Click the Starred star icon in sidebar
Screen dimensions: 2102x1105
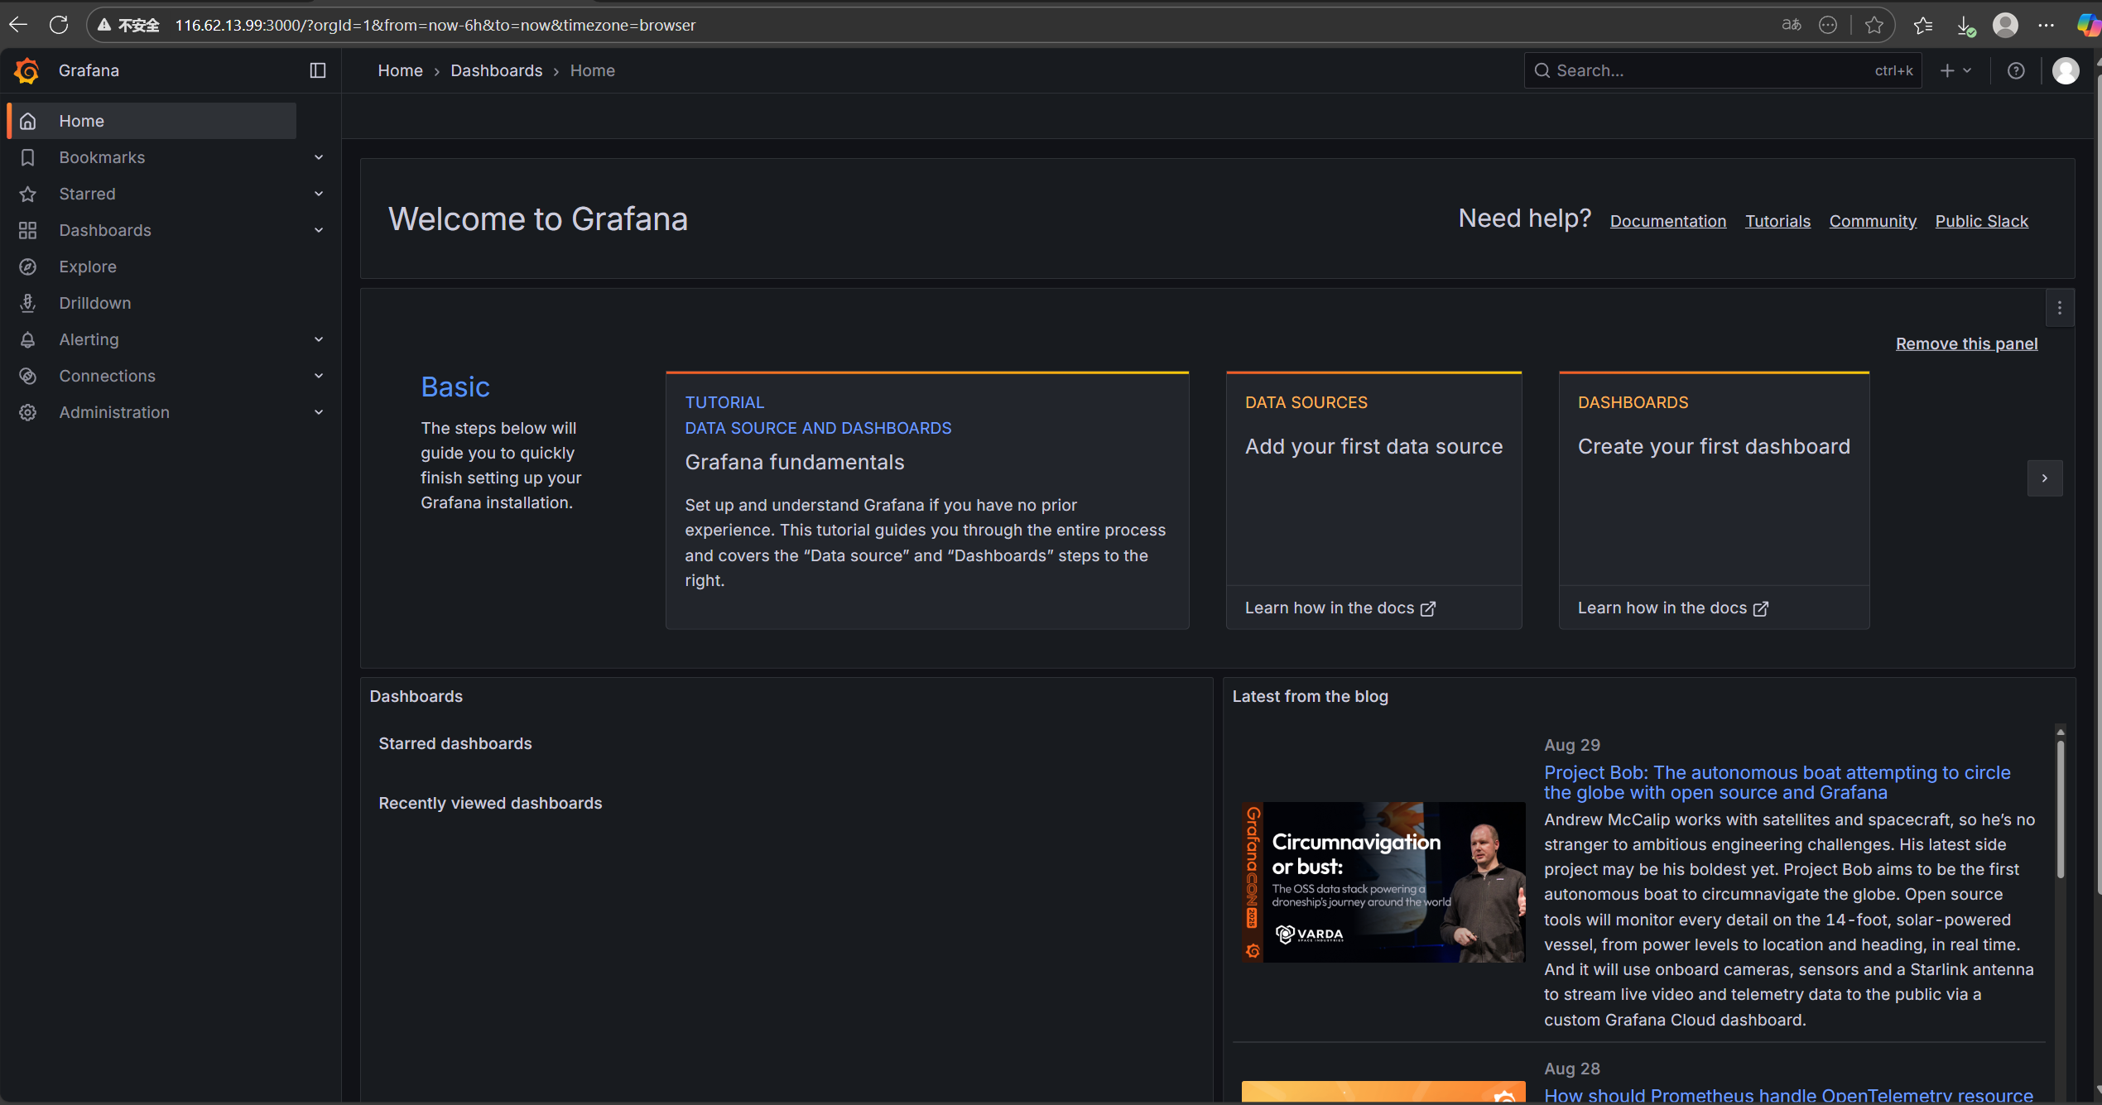tap(28, 194)
